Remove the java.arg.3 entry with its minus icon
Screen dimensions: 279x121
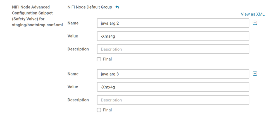pyautogui.click(x=255, y=74)
